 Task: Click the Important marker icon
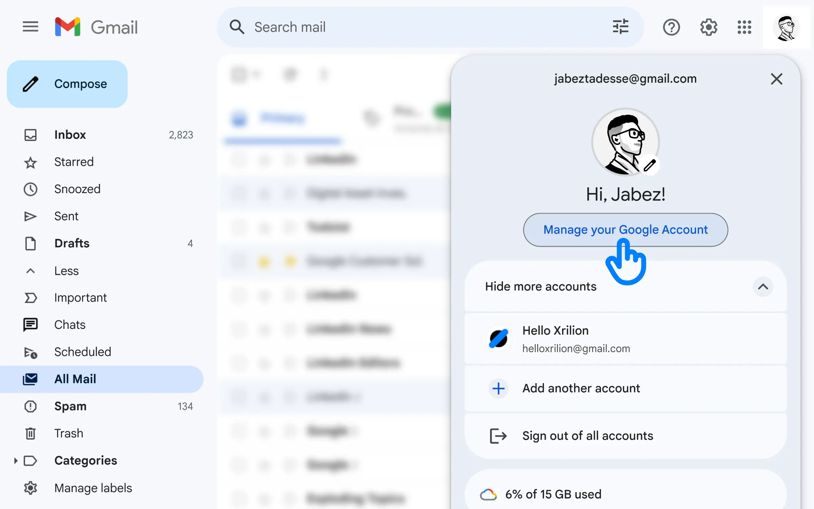pos(31,298)
